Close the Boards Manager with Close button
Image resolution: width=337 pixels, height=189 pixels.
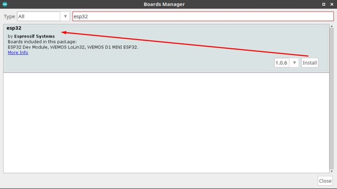(325, 181)
